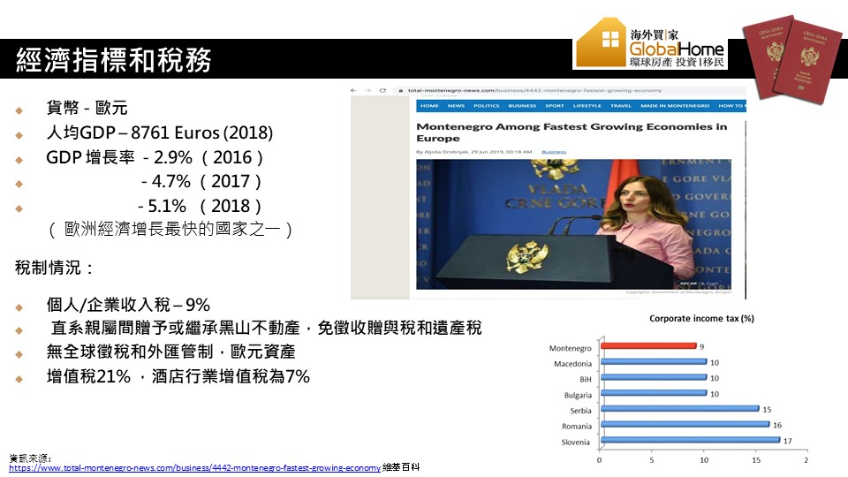848x477 pixels.
Task: Click the embedded browser address bar URL
Action: (x=534, y=90)
